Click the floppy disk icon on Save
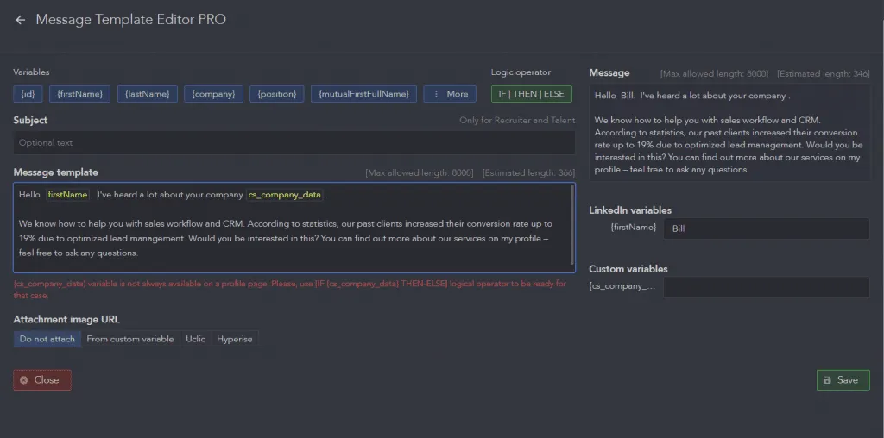 [827, 380]
